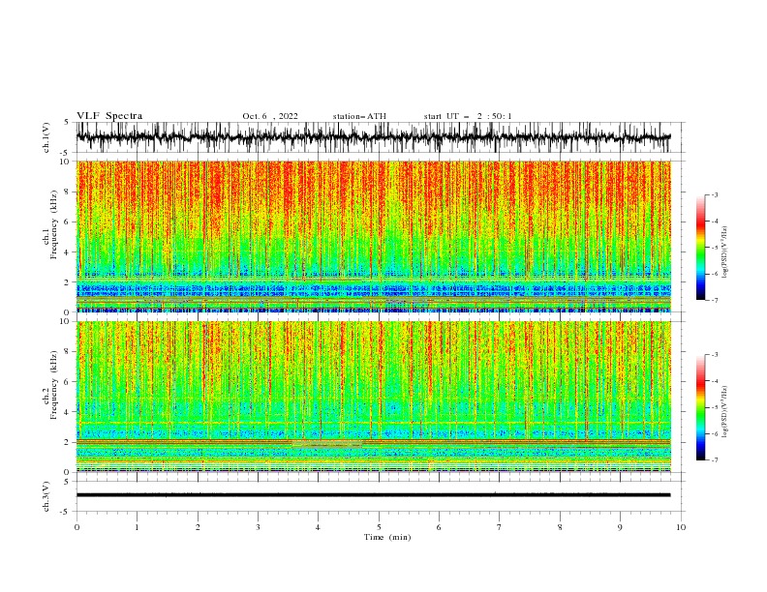
Task: Click time axis tick label "7"
Action: coord(500,527)
